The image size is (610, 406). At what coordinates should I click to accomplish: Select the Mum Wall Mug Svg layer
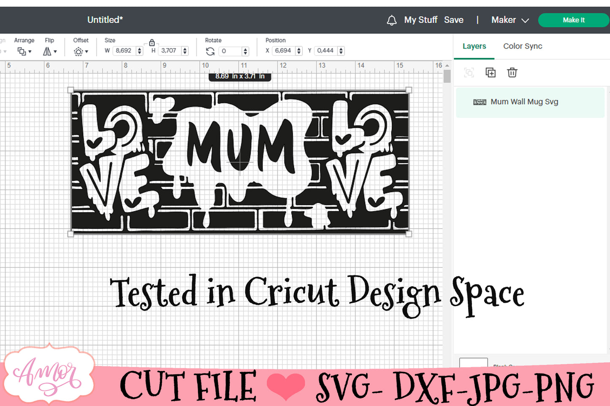(530, 102)
